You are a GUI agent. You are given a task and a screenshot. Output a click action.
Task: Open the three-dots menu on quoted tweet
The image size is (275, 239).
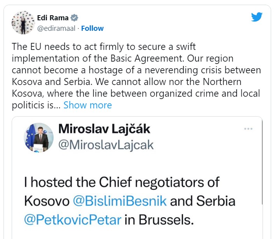pos(248,129)
